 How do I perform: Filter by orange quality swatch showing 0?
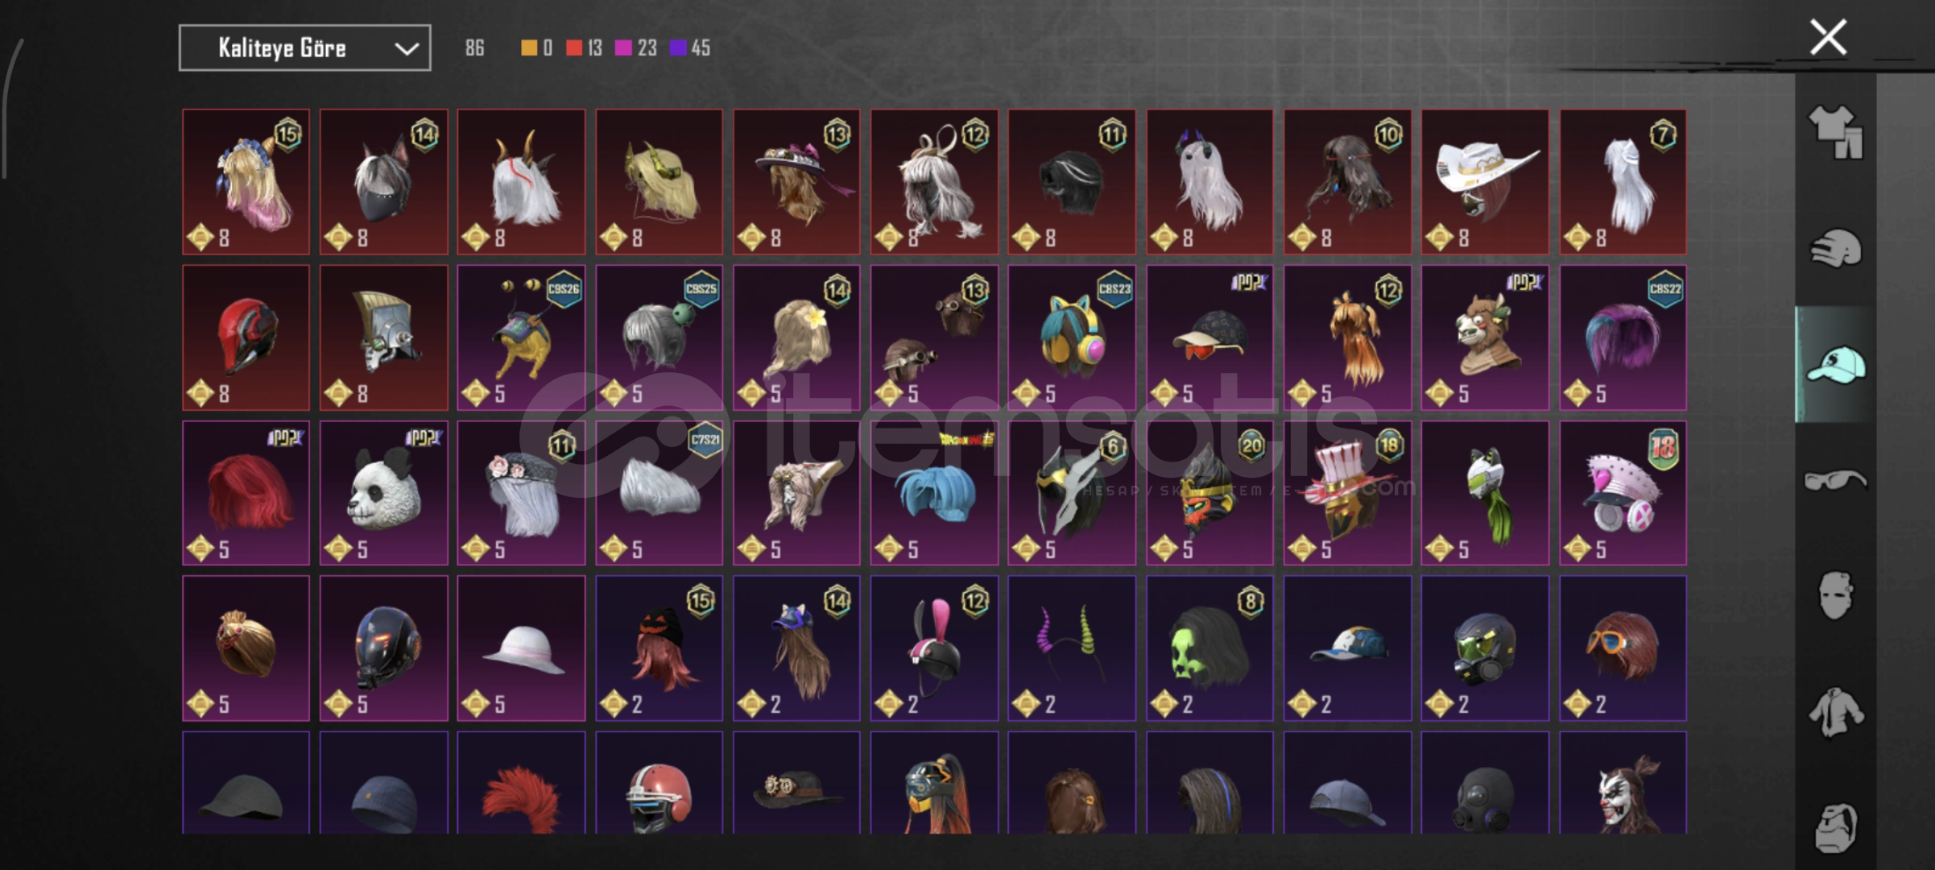536,48
